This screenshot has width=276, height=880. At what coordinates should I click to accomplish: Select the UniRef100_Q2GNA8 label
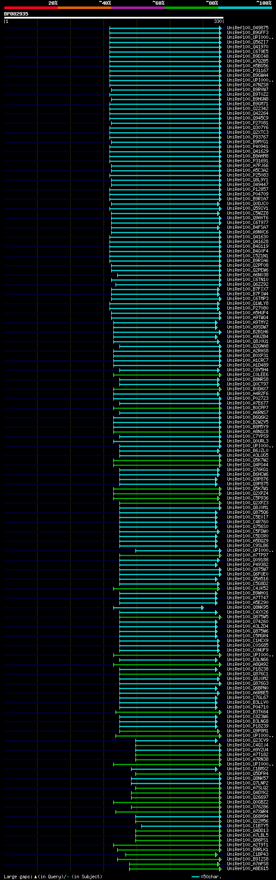click(x=248, y=346)
